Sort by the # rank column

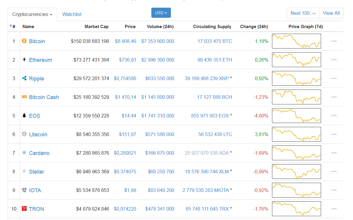(x=14, y=27)
